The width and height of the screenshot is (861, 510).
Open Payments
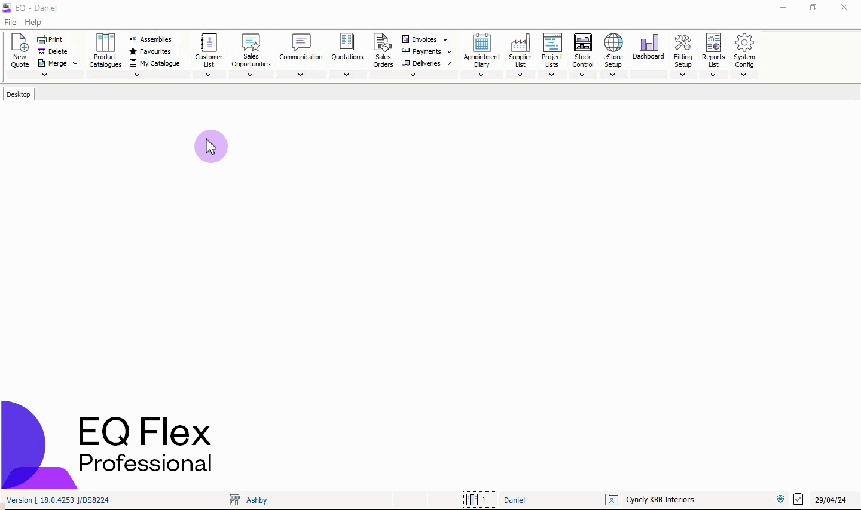tap(422, 51)
